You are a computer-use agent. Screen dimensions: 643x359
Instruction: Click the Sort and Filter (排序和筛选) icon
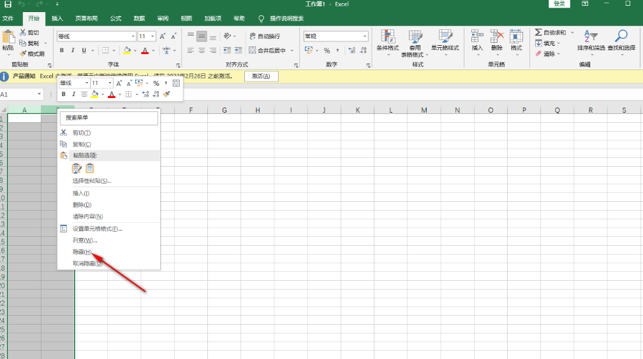592,37
